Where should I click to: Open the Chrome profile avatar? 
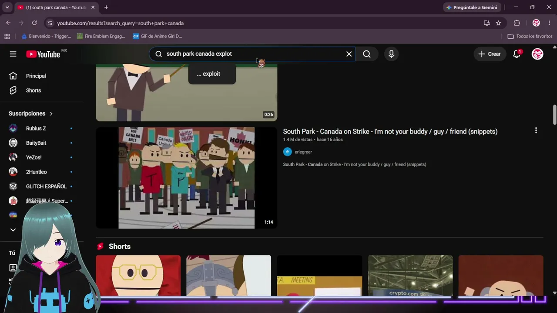pyautogui.click(x=536, y=23)
